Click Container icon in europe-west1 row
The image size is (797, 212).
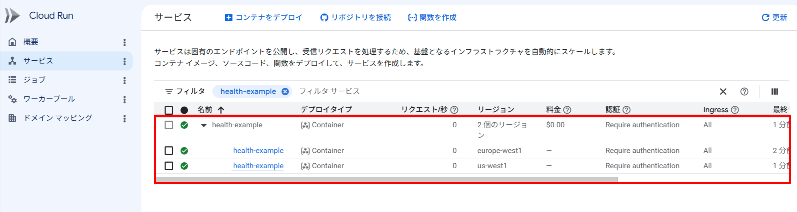click(305, 151)
